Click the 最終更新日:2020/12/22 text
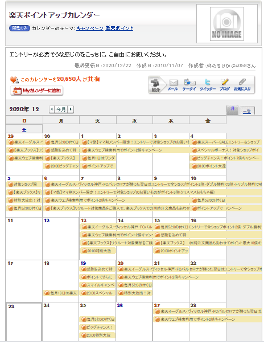The width and height of the screenshot is (264, 344). [x=103, y=65]
